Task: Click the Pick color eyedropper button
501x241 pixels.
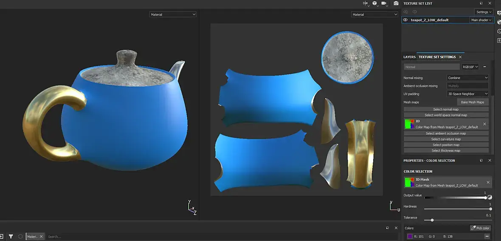Action: [480, 228]
